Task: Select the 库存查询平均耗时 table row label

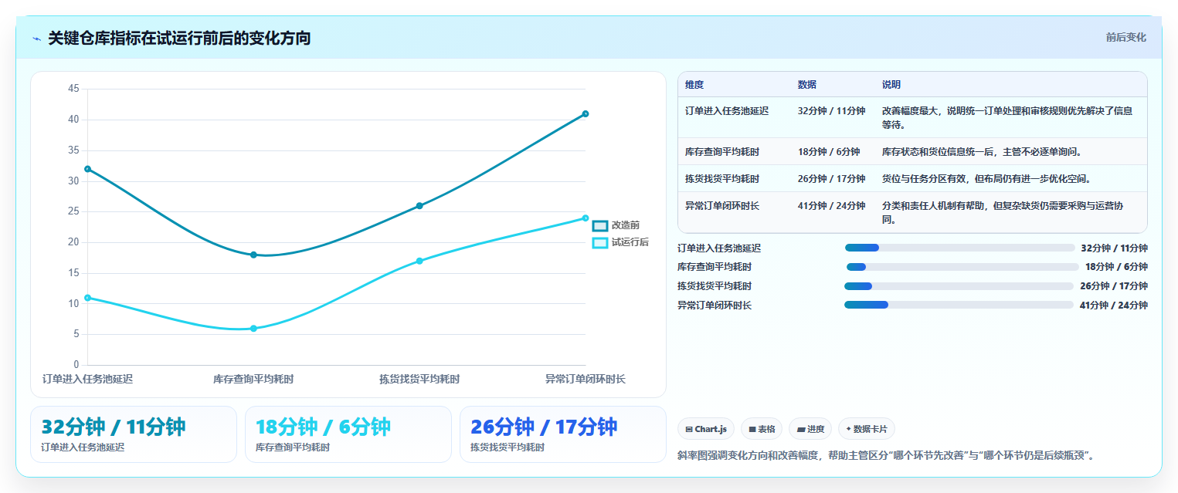Action: (722, 152)
